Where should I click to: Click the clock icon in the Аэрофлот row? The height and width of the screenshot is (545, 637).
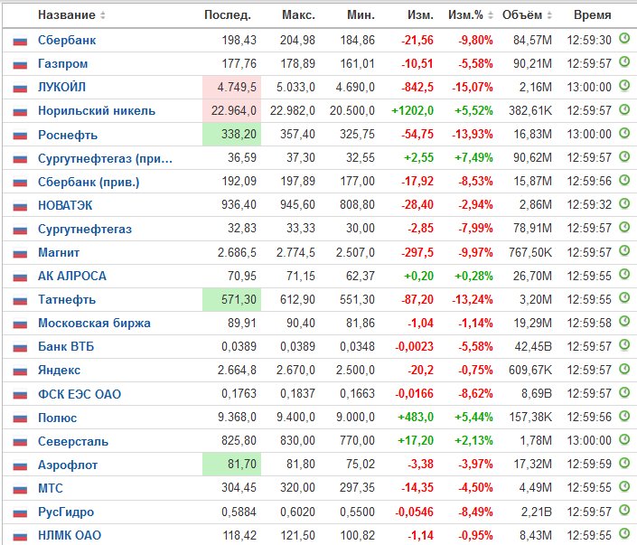pos(624,463)
